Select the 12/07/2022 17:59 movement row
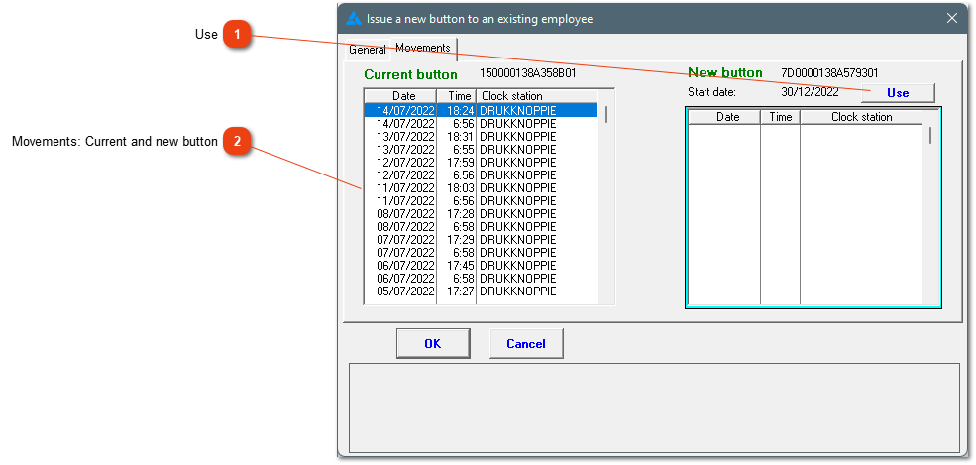The image size is (976, 465). (x=482, y=163)
